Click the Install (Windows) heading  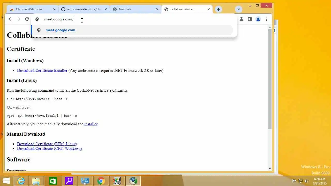point(25,60)
